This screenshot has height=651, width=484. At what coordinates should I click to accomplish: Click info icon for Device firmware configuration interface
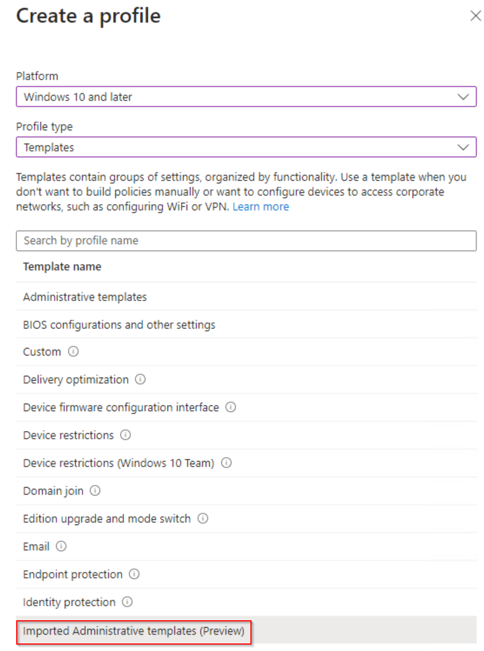point(230,408)
